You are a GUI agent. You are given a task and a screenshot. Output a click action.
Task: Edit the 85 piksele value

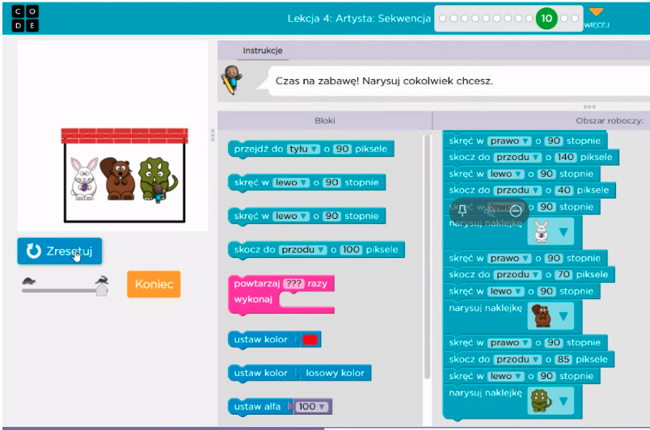563,360
